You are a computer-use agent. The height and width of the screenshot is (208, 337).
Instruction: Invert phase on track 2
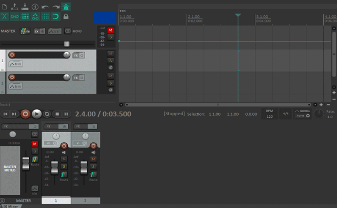coord(111,90)
